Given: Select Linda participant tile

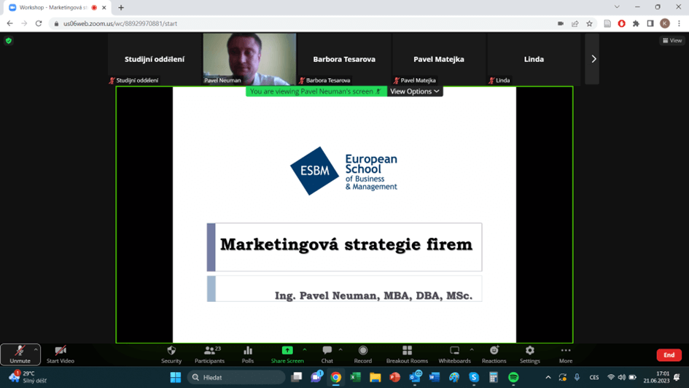Looking at the screenshot, I should pos(534,59).
